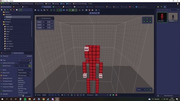180x101 pixels.
Task: Open the Asset Library
Action: click(x=39, y=4)
